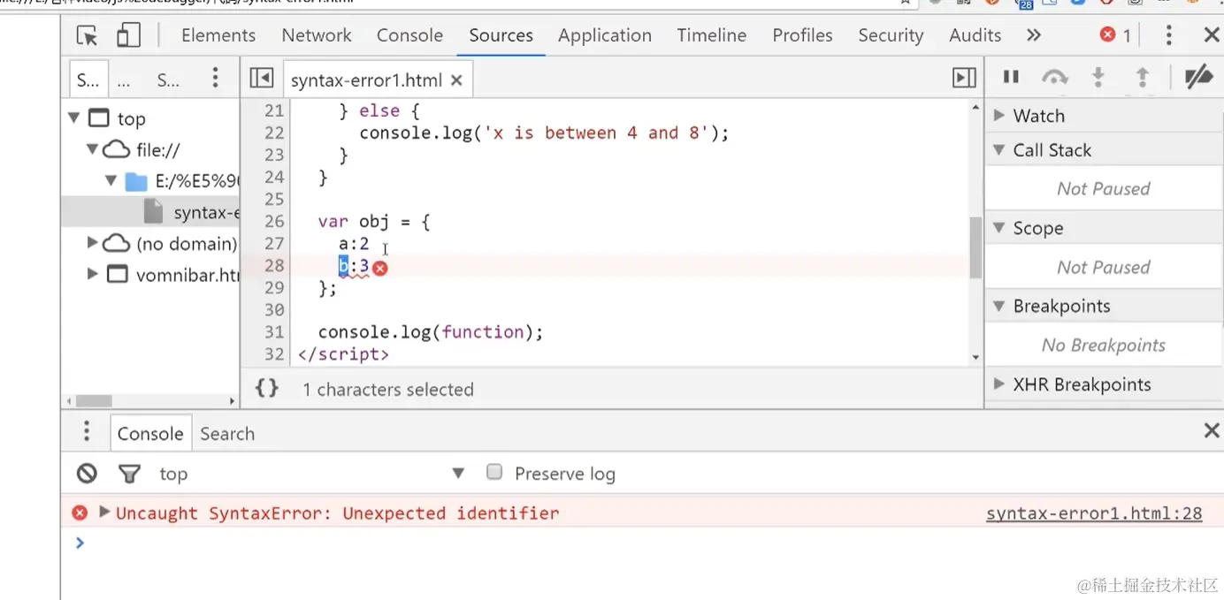Collapse the top frame tree node

[x=74, y=118]
